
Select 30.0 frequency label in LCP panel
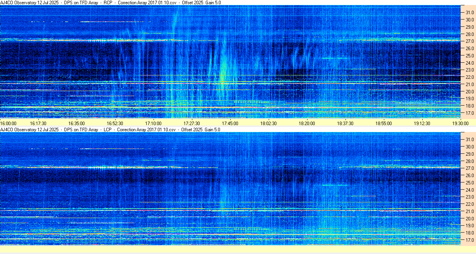[469, 147]
